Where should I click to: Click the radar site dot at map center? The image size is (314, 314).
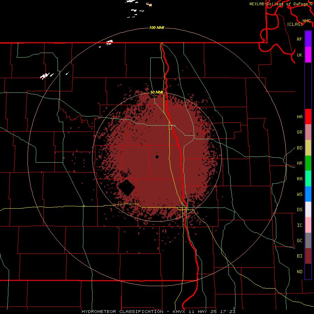[x=157, y=157]
